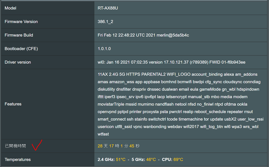Select the Driver version label

18,62
